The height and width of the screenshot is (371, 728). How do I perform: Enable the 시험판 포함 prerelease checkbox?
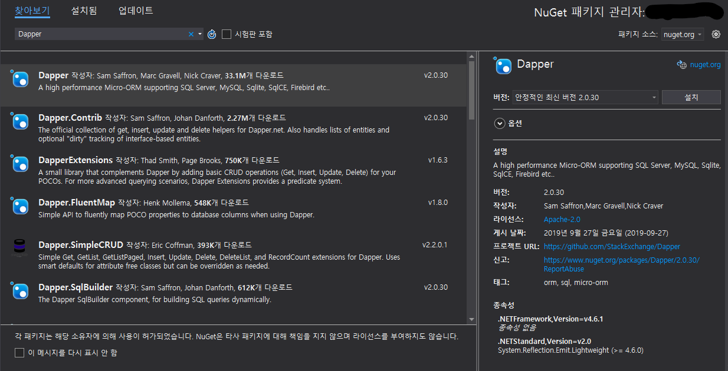click(x=227, y=34)
